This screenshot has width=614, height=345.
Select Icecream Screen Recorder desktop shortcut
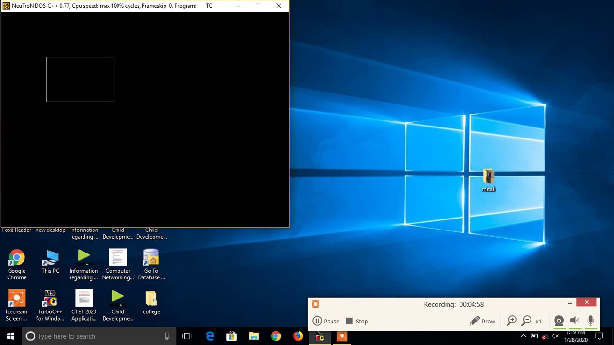pyautogui.click(x=17, y=306)
